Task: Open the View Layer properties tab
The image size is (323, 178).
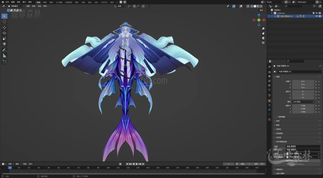Action: [269, 81]
